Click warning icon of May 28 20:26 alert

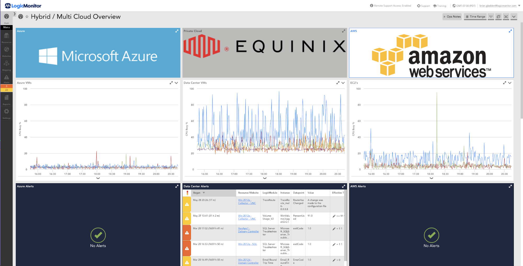[187, 204]
